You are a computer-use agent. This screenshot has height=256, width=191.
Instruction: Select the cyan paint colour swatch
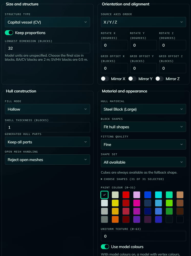pos(158,195)
